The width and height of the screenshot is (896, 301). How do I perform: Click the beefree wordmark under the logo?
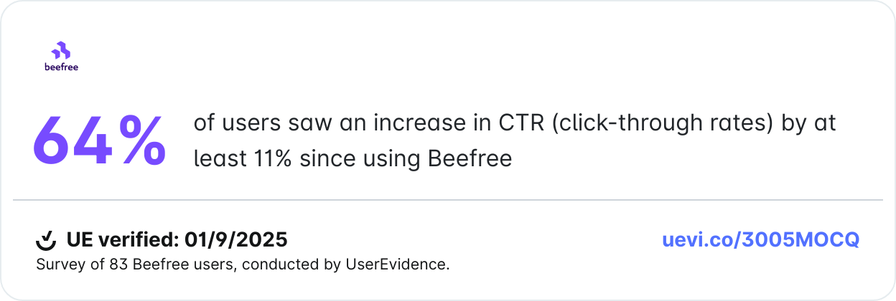point(61,67)
